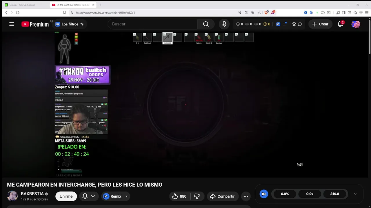Open the notifications bell with 2 alerts

(340, 24)
